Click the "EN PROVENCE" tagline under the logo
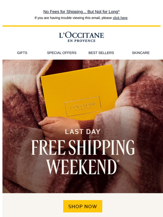 [x=81, y=41]
